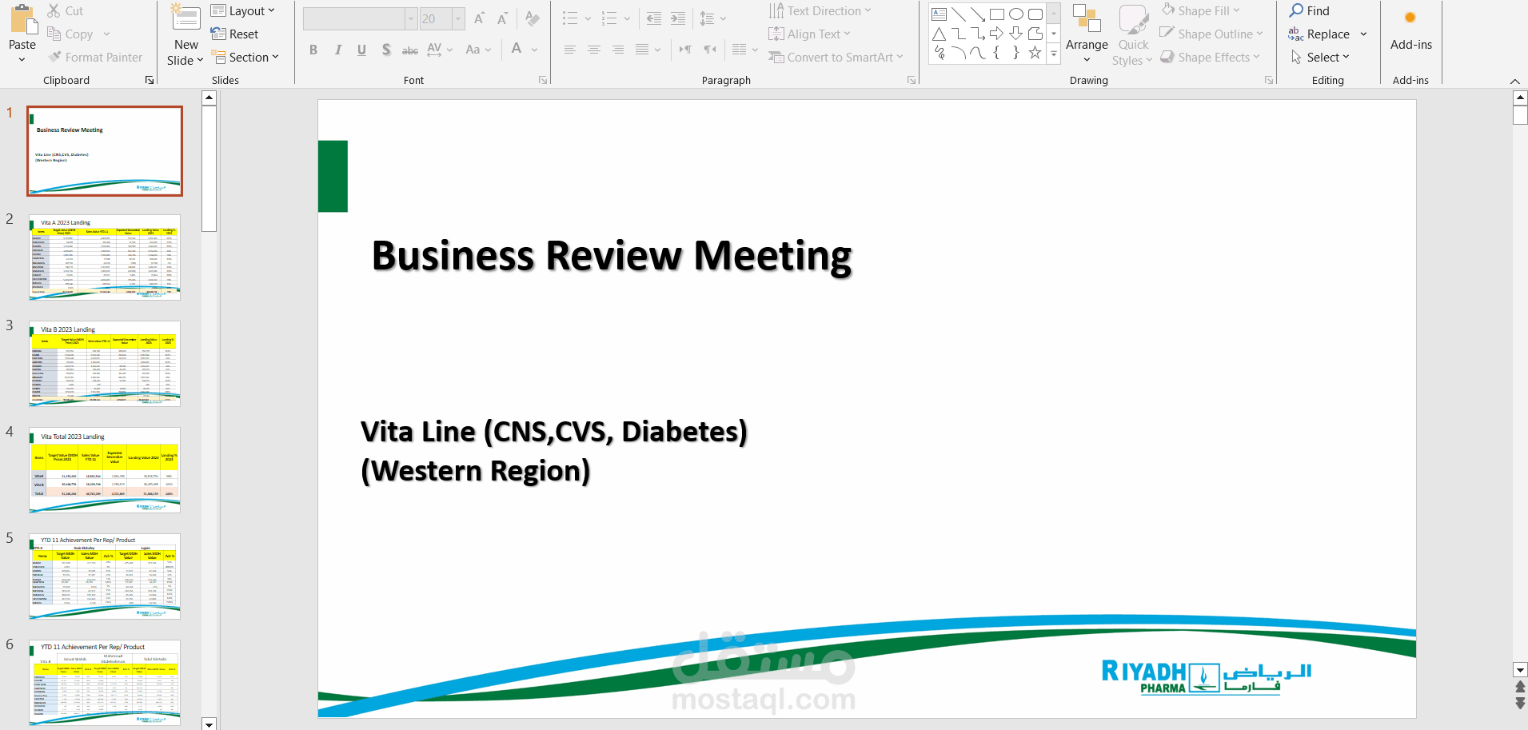Open the Line Spacing dropdown
Viewport: 1528px width, 730px height.
[x=712, y=18]
